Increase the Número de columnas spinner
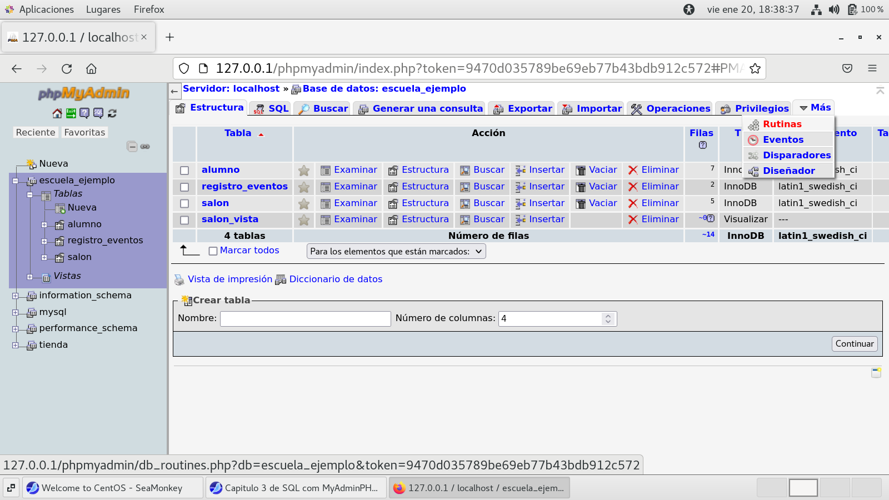 pyautogui.click(x=608, y=316)
